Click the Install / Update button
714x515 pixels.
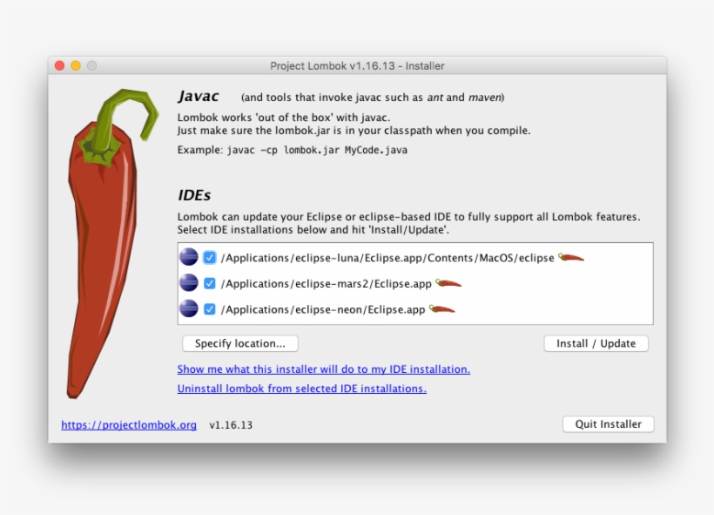tap(596, 343)
